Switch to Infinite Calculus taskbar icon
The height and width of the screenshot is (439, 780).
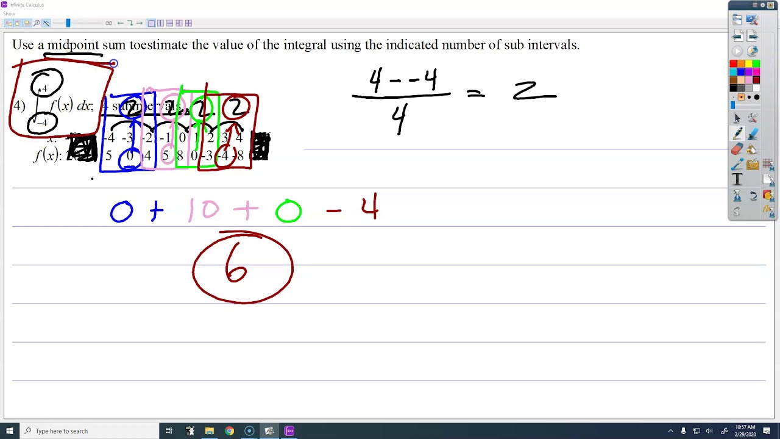(x=289, y=431)
